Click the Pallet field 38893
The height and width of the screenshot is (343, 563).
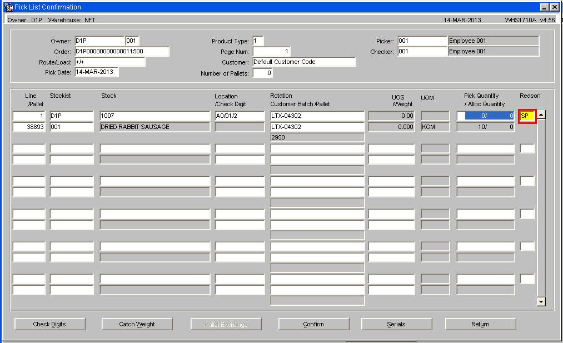coord(29,127)
